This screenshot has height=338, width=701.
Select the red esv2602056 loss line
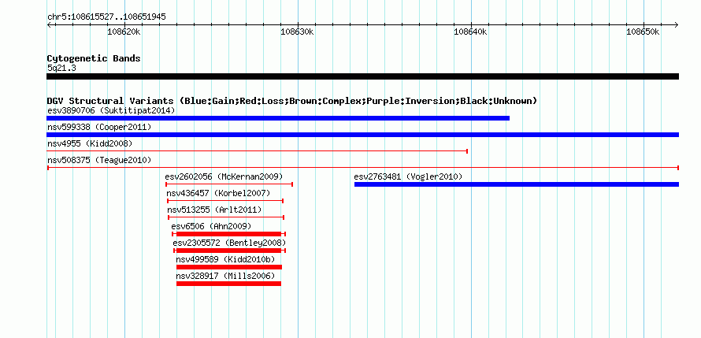point(229,184)
